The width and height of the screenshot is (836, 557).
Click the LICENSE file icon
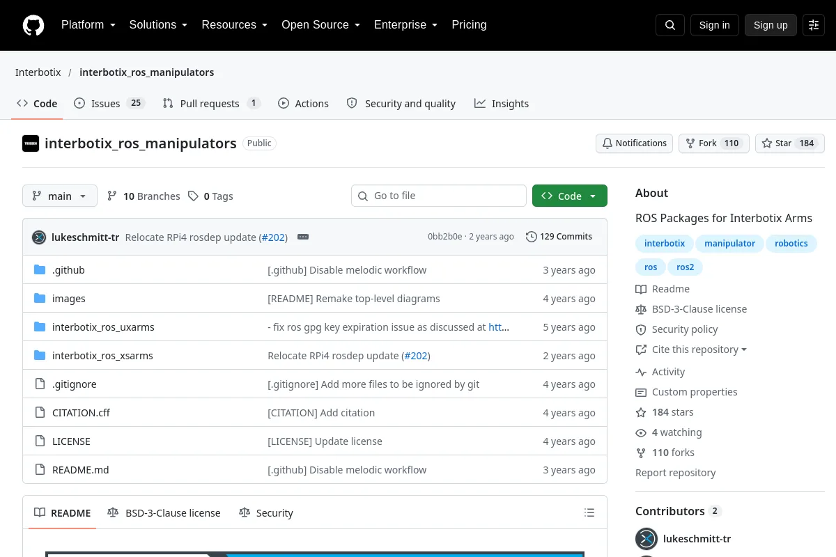click(x=40, y=441)
